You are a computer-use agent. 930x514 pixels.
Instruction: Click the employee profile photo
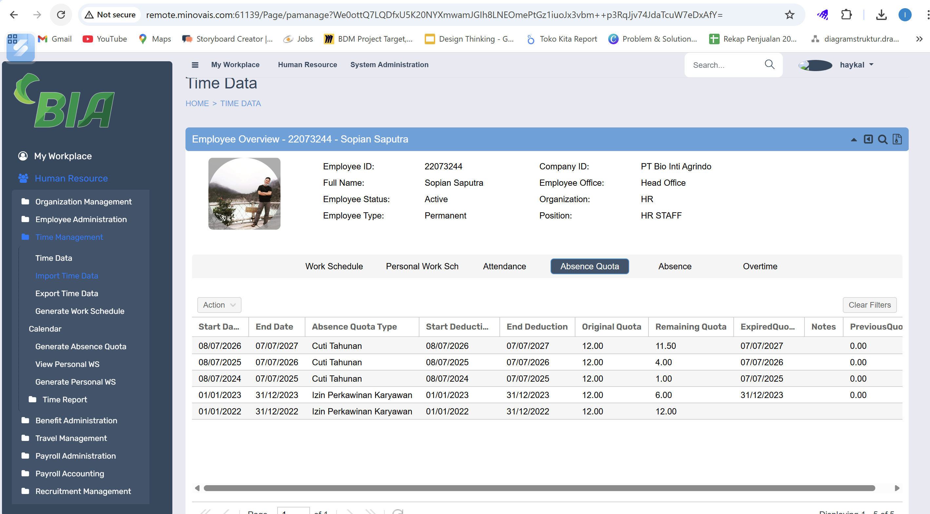coord(244,194)
